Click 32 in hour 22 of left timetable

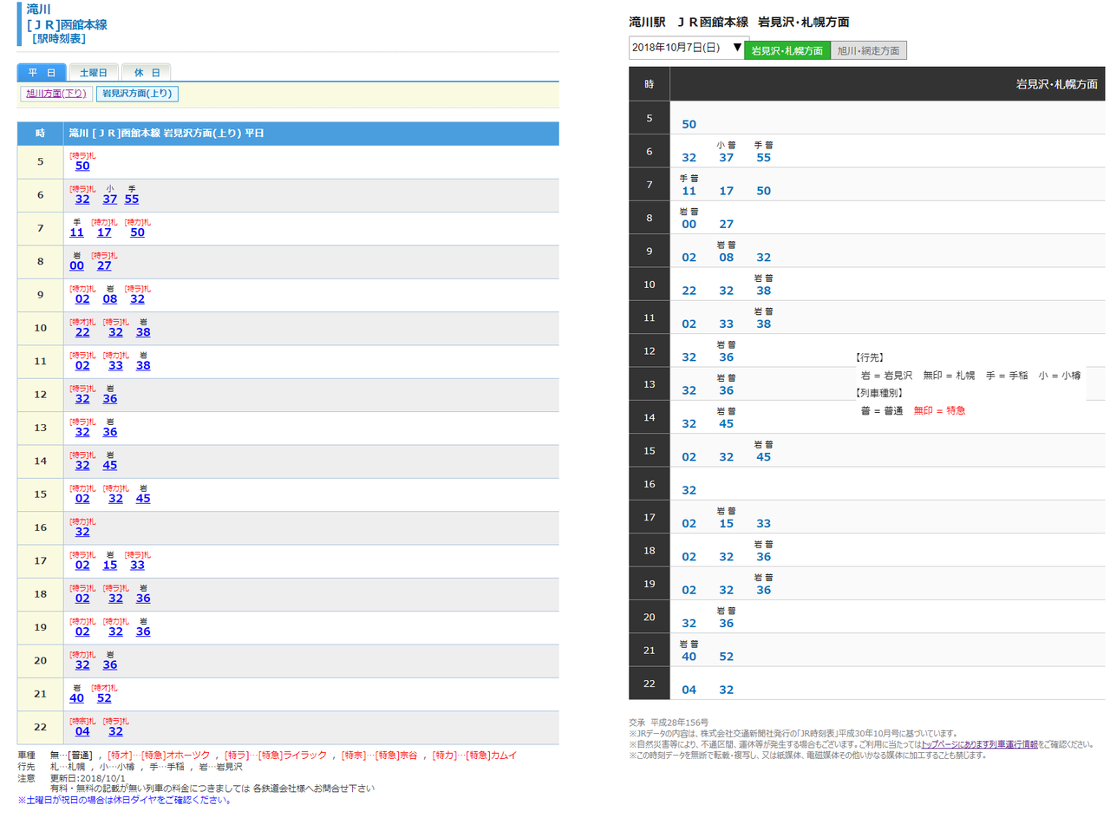point(115,732)
